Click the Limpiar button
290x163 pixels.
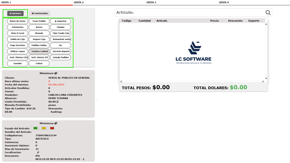tap(60, 27)
